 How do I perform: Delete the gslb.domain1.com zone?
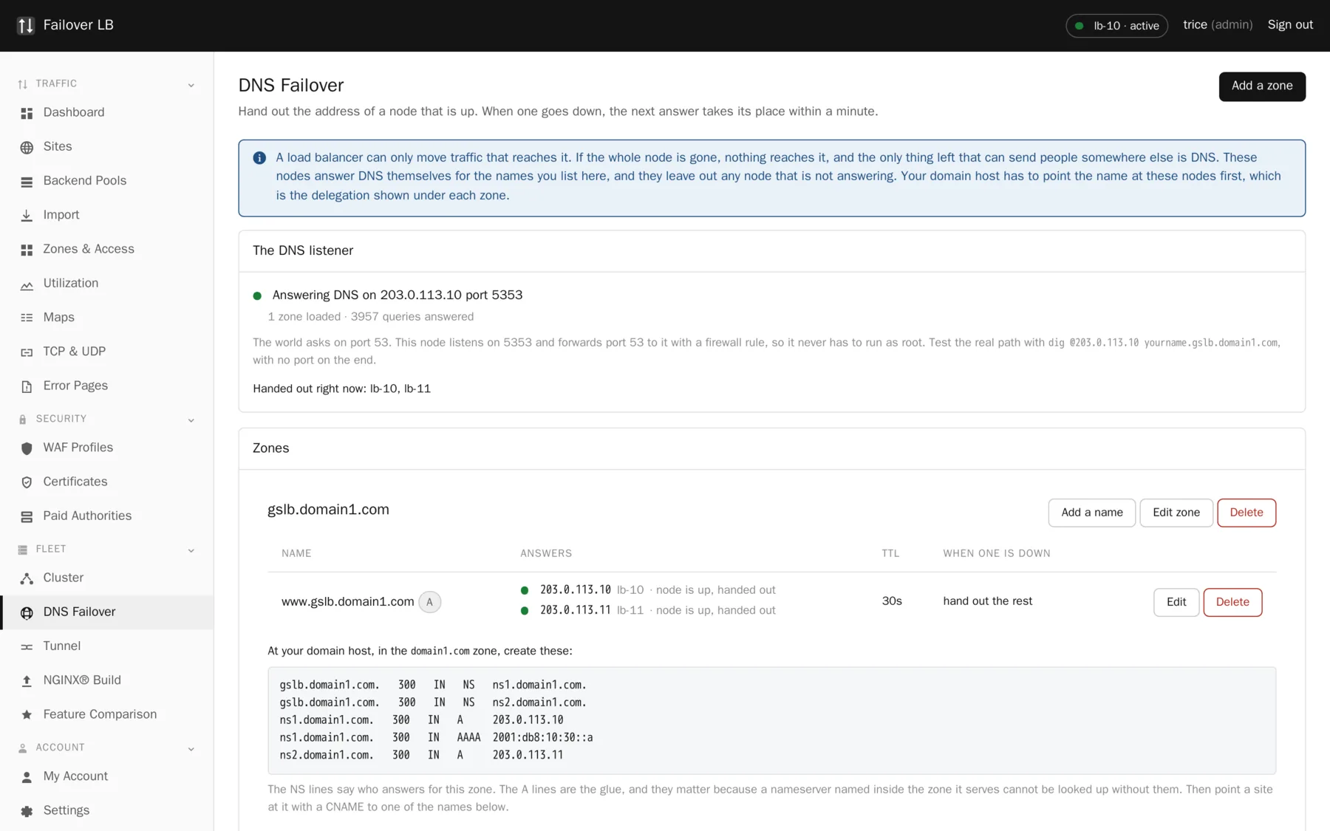[x=1246, y=513]
